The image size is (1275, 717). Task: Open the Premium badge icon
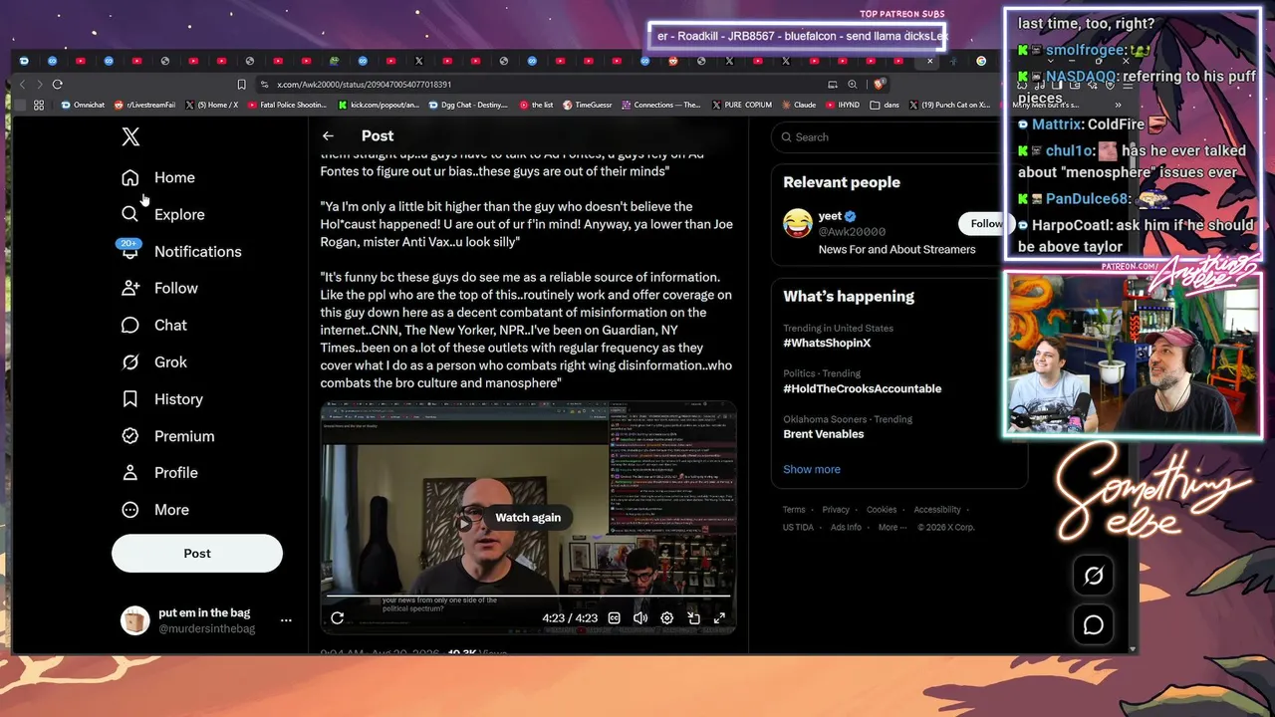coord(130,436)
